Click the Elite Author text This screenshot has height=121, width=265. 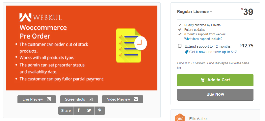pos(198,119)
